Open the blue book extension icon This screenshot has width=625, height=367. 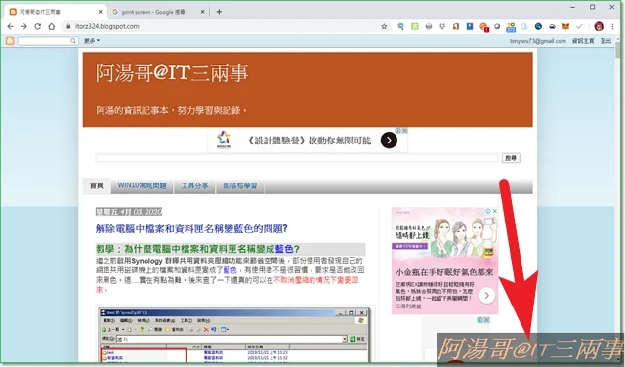470,26
